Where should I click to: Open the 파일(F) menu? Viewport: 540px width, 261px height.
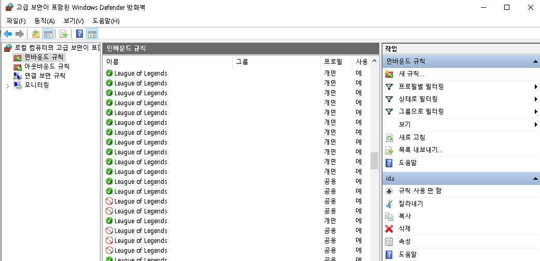16,21
